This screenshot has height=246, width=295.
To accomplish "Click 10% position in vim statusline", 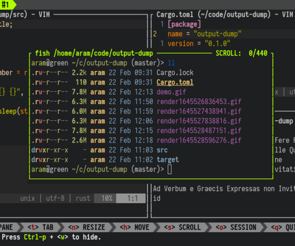I will [x=105, y=199].
